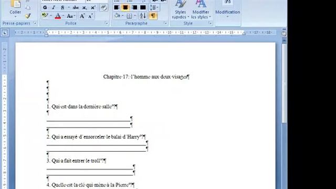Viewport: 336px width, 189px height.
Task: Align text left
Action: (117, 8)
